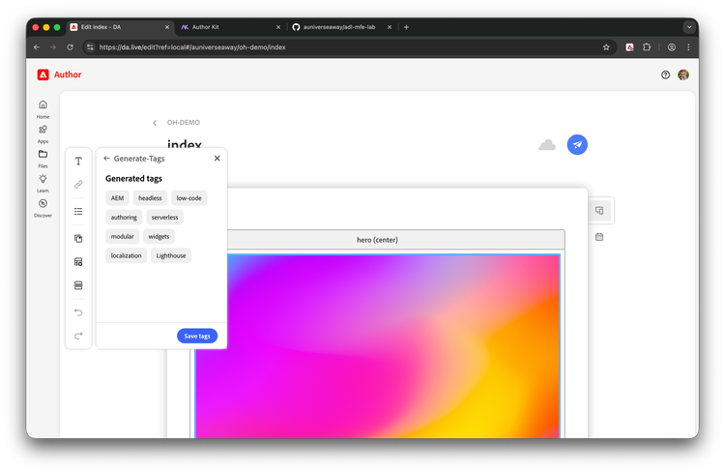Viewport: 725px width, 473px height.
Task: Click the insert link tool
Action: (x=78, y=184)
